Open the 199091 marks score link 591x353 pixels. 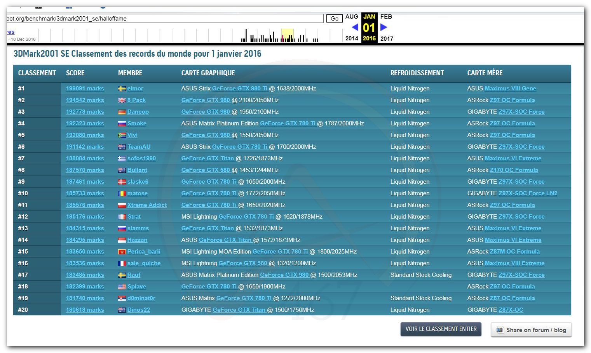coord(85,89)
